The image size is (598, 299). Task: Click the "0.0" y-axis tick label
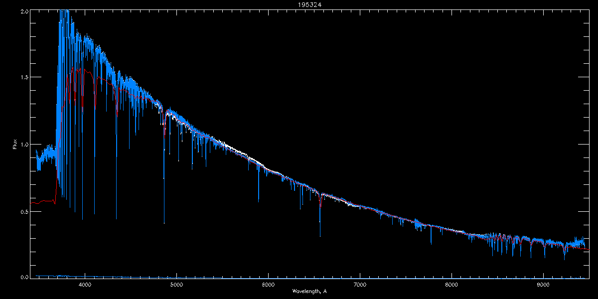(24, 277)
